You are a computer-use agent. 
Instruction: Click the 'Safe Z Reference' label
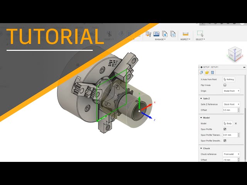[209, 104]
